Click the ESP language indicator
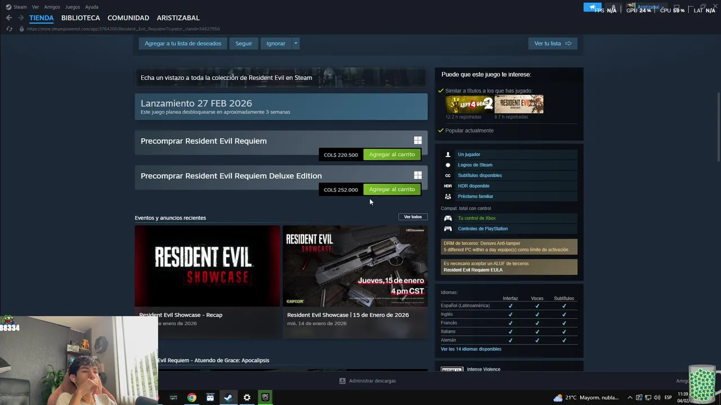Screen dimensions: 721x405 (x=668, y=398)
